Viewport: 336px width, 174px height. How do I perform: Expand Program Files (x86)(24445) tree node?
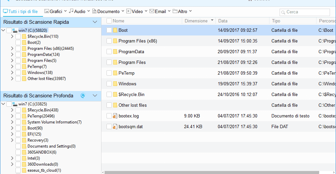tap(12, 49)
